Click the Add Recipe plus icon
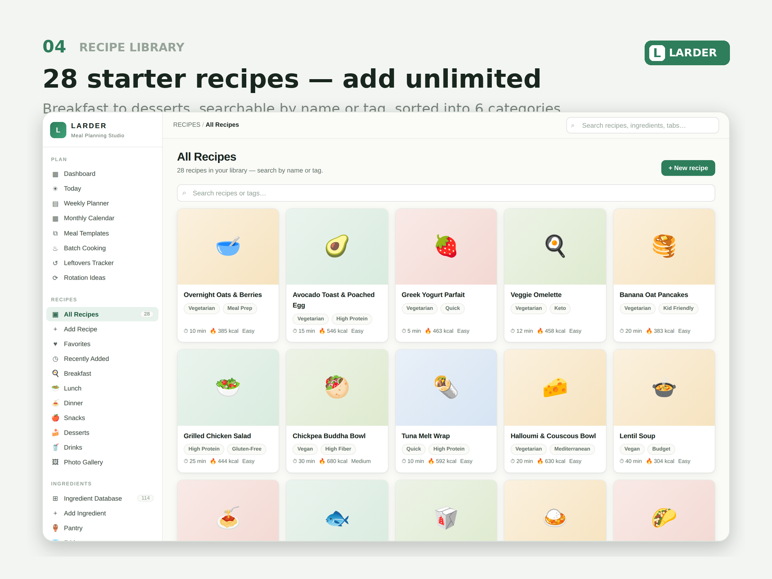Image resolution: width=772 pixels, height=579 pixels. [x=55, y=329]
